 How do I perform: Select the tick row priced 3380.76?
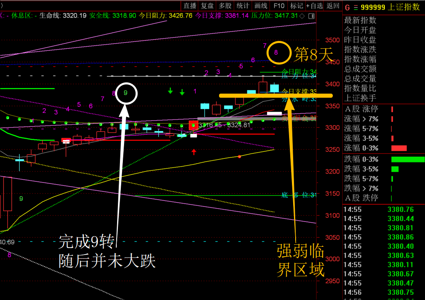coord(384,210)
